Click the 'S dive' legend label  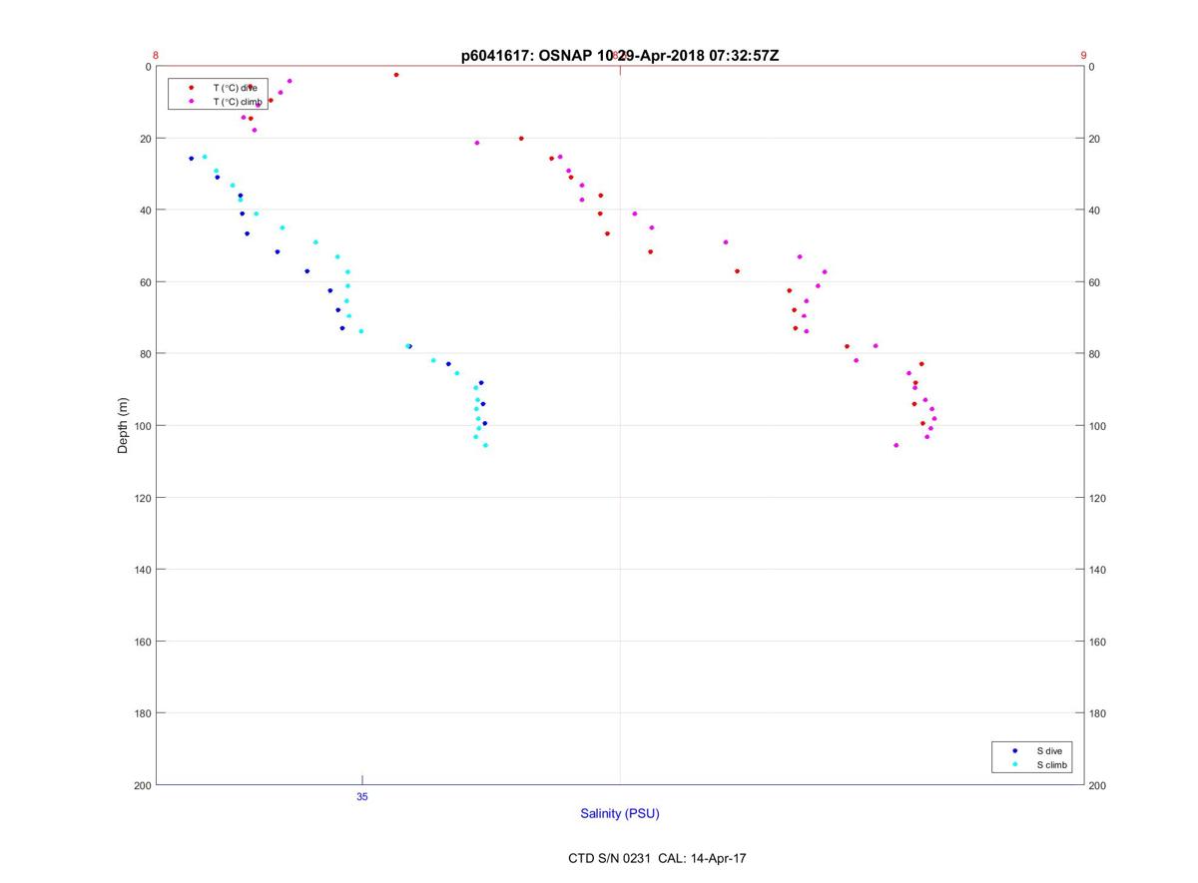click(x=1049, y=750)
